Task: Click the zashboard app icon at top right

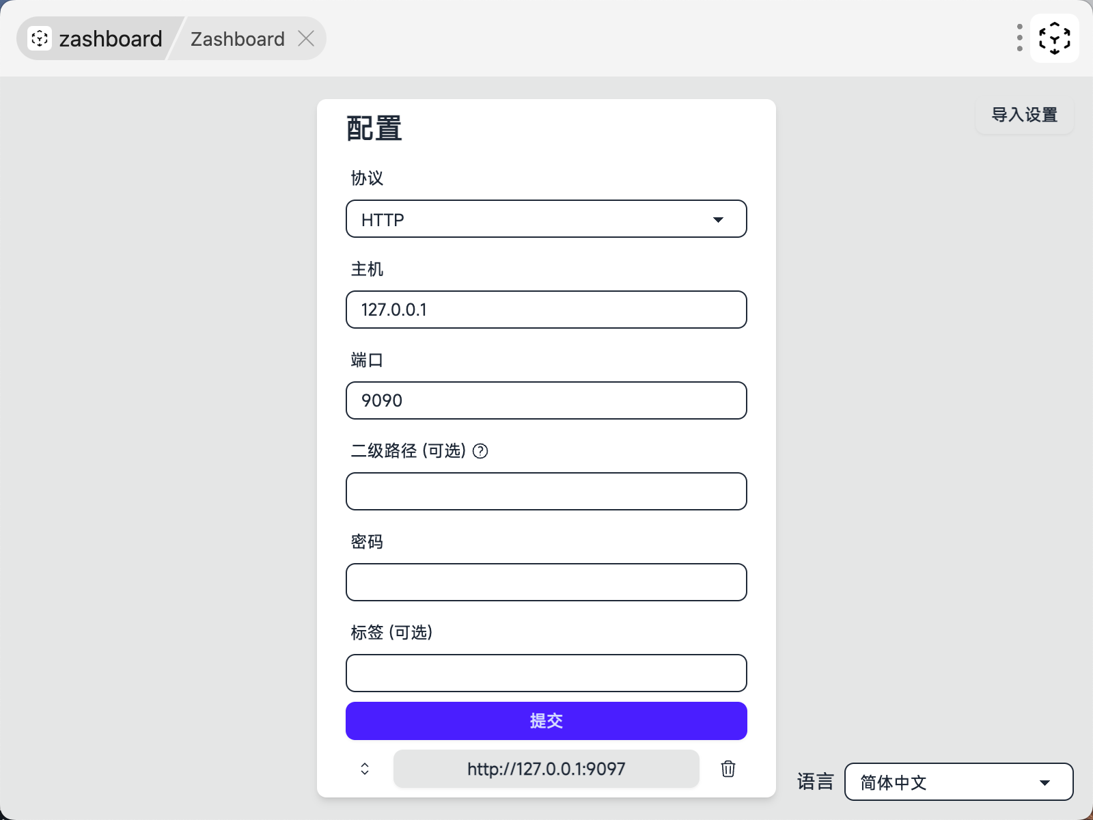Action: 1054,38
